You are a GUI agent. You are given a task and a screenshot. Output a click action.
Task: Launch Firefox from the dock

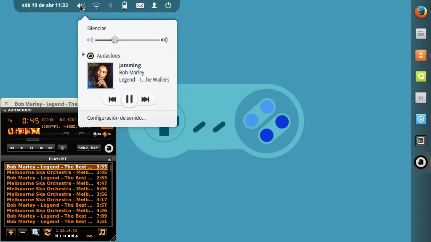point(420,12)
